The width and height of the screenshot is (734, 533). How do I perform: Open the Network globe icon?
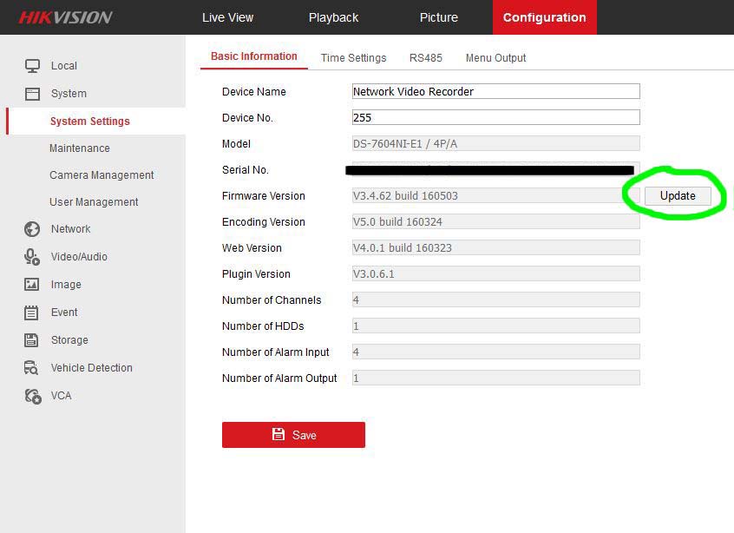(x=32, y=229)
